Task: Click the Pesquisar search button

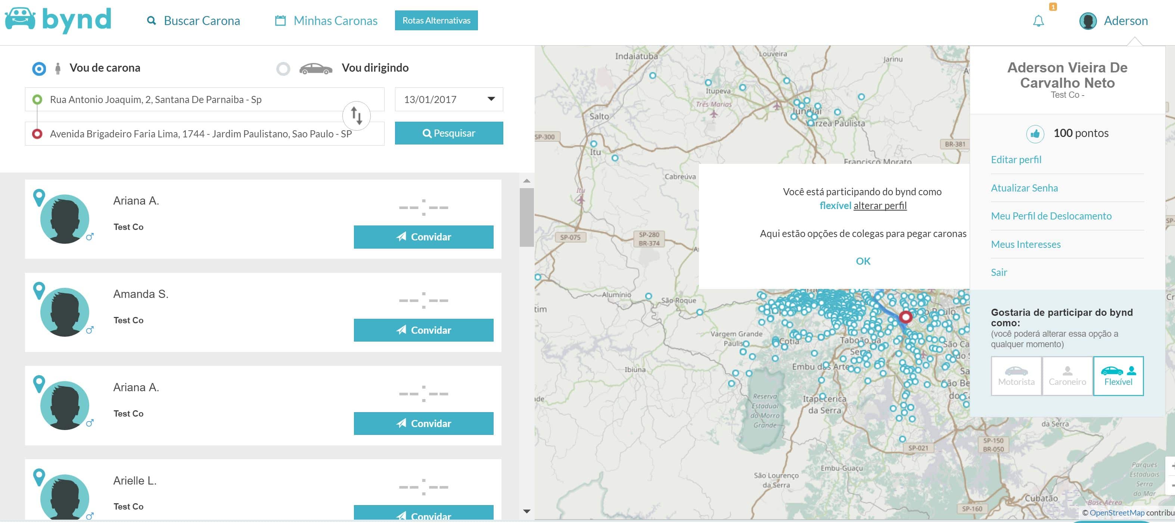Action: point(449,133)
